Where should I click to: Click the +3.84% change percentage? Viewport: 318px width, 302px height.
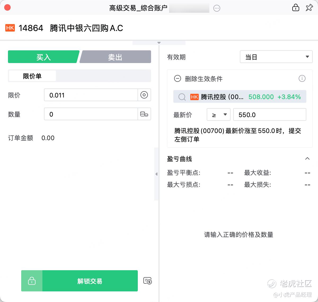tap(289, 97)
